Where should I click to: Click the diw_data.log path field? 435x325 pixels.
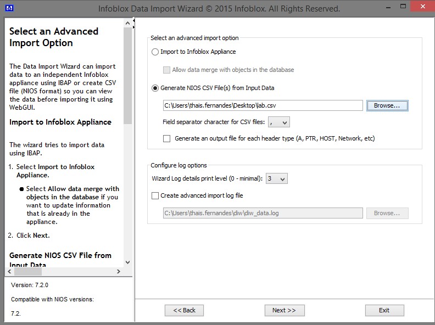point(263,213)
